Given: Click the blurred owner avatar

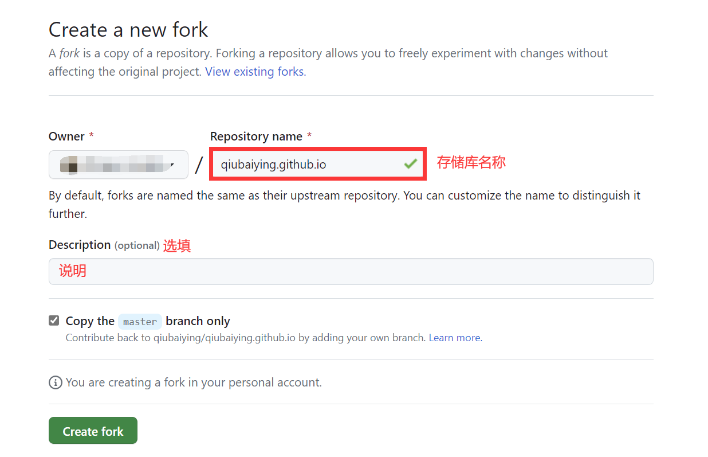Looking at the screenshot, I should coord(72,166).
